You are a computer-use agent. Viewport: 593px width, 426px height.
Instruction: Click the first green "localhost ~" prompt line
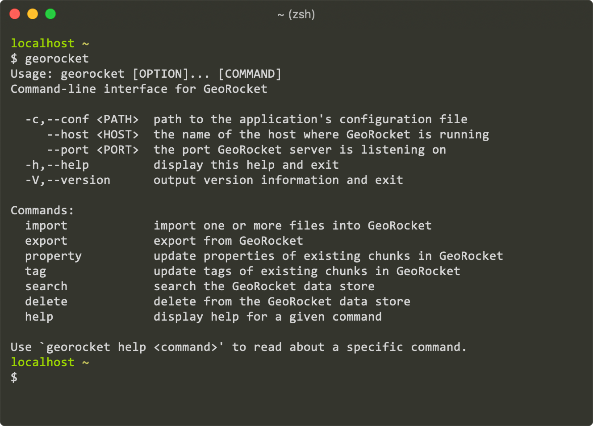50,43
